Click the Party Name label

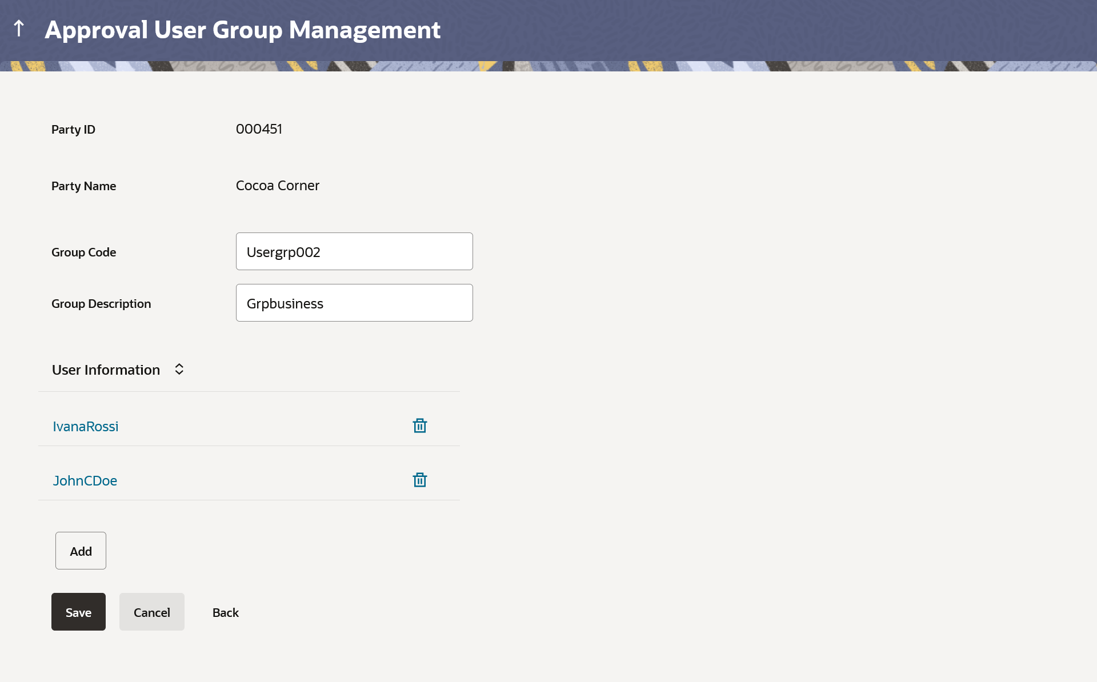pos(83,186)
